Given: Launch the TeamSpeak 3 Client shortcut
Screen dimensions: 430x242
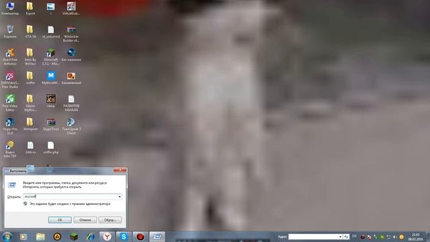Looking at the screenshot, I should point(71,126).
